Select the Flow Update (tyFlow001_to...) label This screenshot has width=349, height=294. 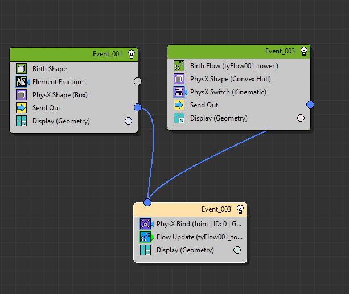[x=200, y=237]
